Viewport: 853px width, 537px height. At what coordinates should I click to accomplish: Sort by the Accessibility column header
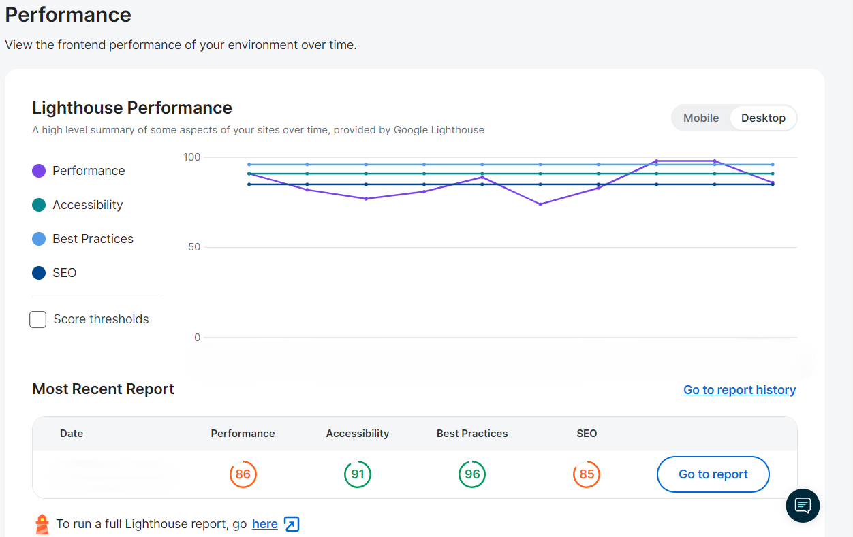pos(357,434)
